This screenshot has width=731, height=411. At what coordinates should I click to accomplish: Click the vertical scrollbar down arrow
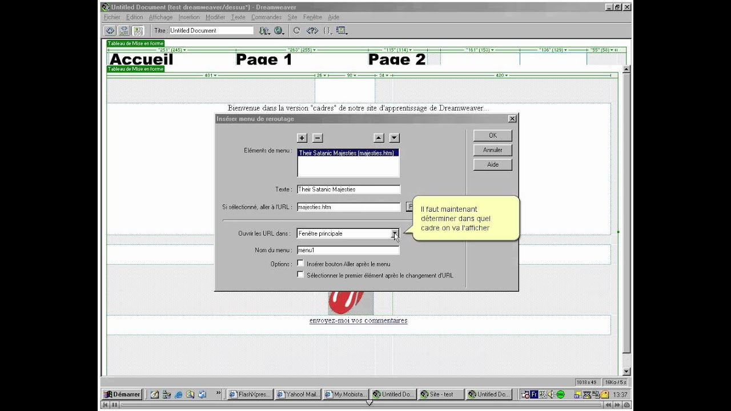626,372
